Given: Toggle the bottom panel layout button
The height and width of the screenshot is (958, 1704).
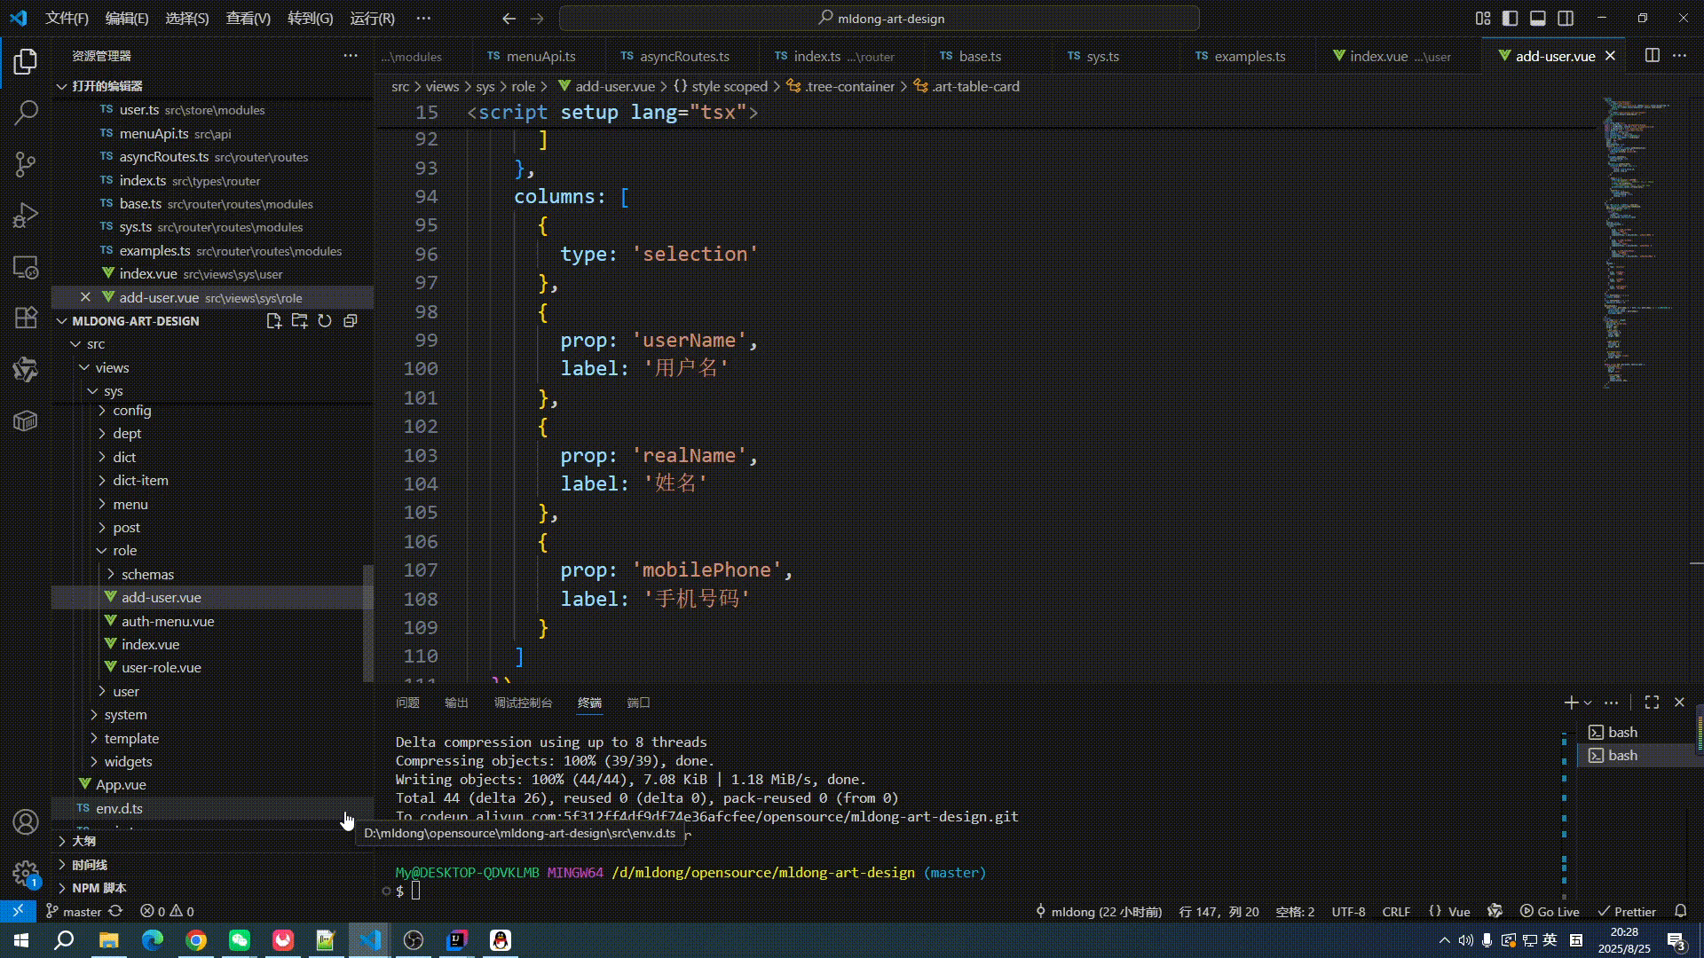Looking at the screenshot, I should point(1538,18).
